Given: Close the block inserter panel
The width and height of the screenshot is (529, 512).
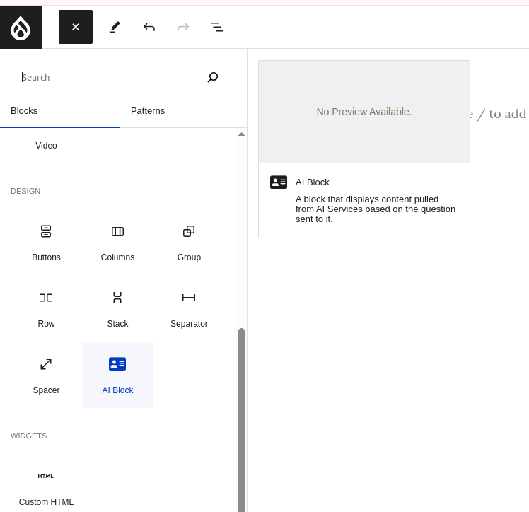Looking at the screenshot, I should coord(76,27).
